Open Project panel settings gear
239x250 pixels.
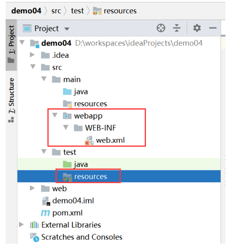click(x=197, y=28)
